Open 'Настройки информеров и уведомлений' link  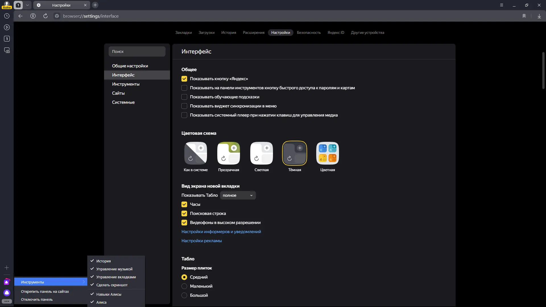point(221,232)
